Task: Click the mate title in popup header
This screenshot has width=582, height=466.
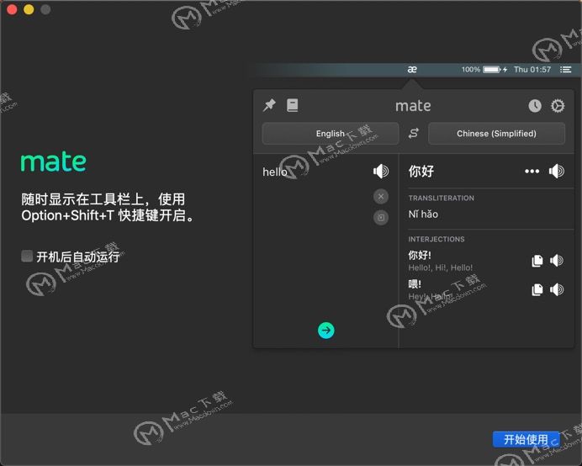Action: click(413, 106)
